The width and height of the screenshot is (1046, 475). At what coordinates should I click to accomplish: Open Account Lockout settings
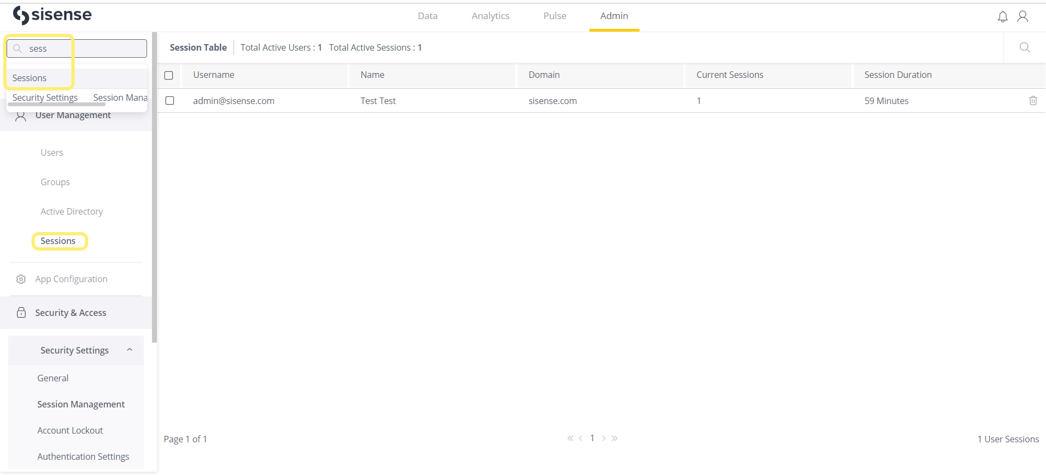pos(70,430)
